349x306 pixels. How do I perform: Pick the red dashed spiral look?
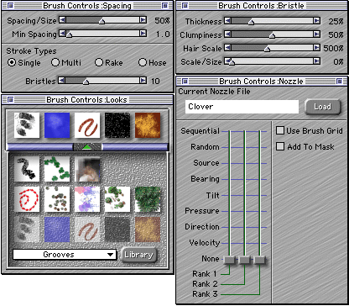[27, 199]
